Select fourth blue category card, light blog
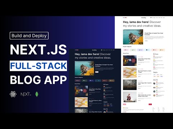 [x=147, y=50]
